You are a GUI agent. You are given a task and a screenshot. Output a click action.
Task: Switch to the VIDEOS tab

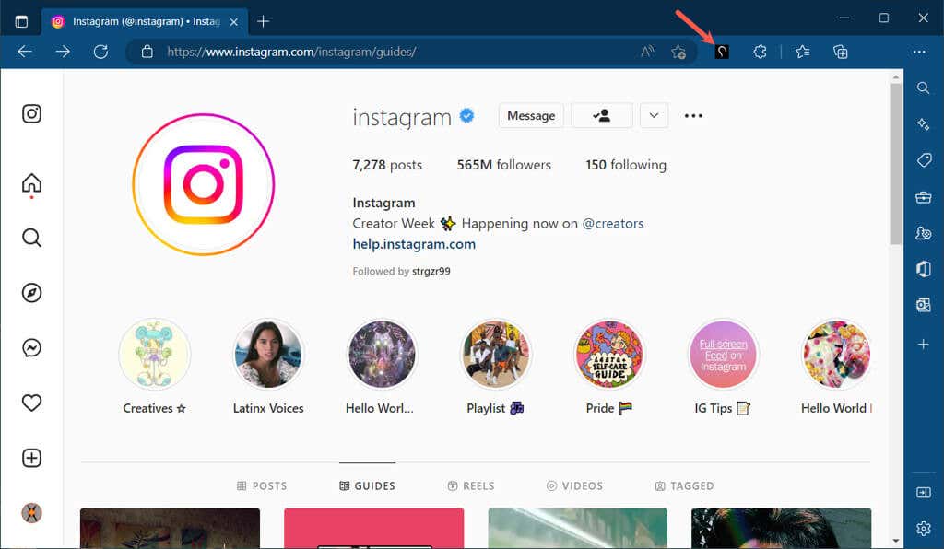pyautogui.click(x=574, y=485)
